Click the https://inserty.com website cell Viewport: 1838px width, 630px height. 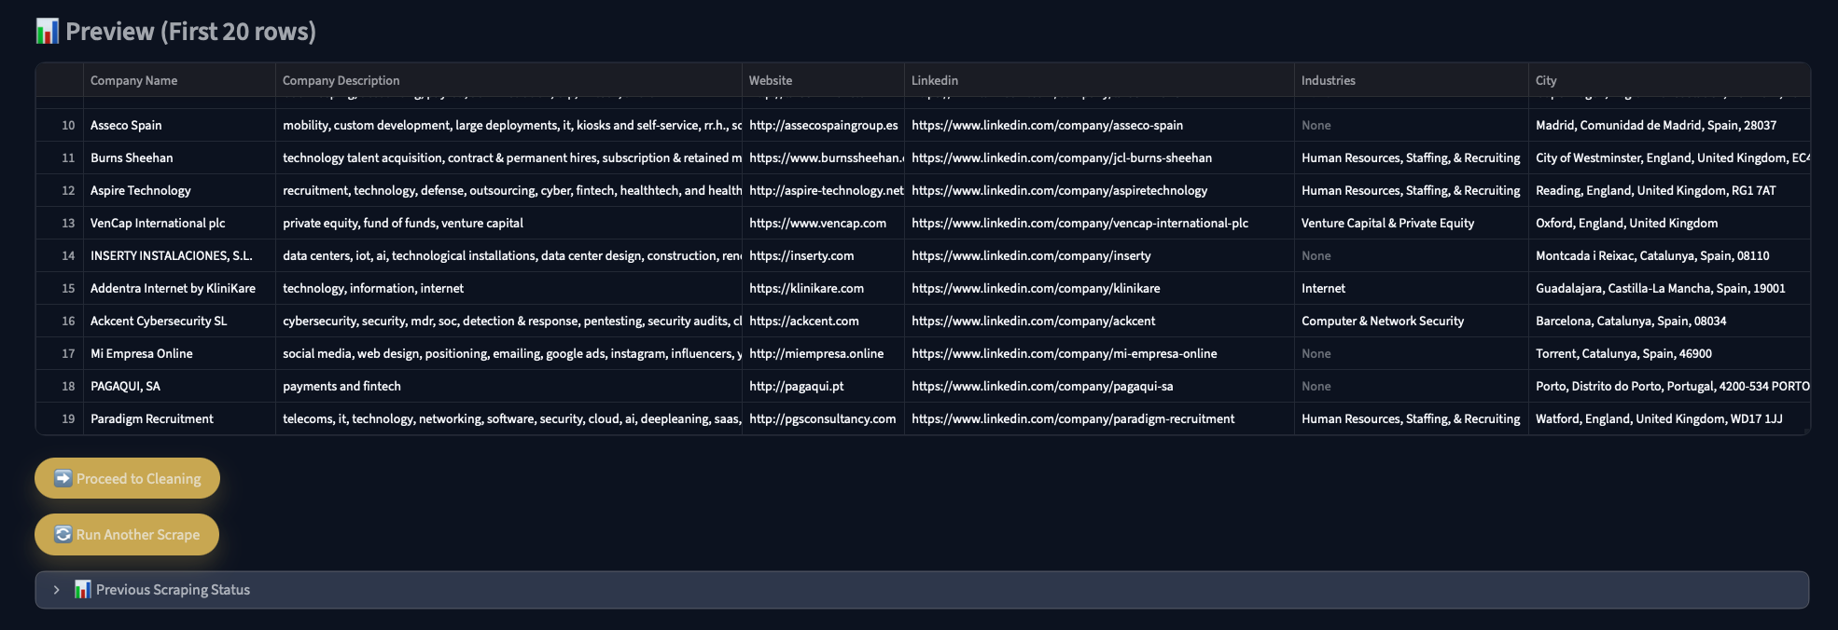[x=823, y=255]
